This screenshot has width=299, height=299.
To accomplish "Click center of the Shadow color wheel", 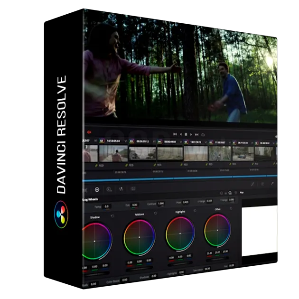I will [x=94, y=241].
